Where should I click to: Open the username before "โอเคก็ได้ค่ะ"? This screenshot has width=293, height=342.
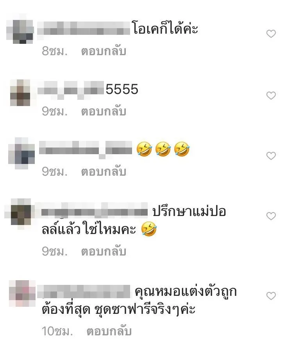pyautogui.click(x=83, y=29)
